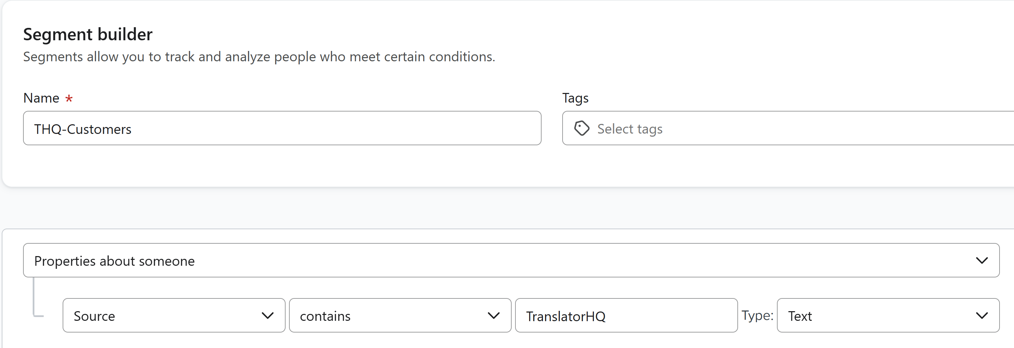The width and height of the screenshot is (1014, 348).
Task: Click the Name field label
Action: (41, 98)
